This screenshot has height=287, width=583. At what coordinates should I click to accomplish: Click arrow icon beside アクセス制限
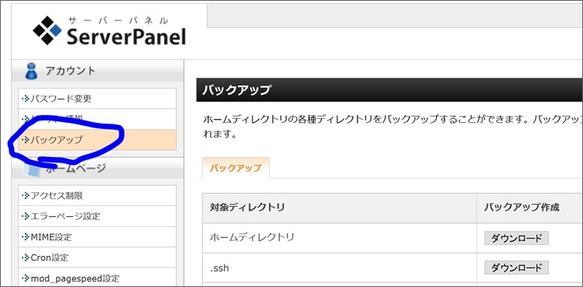pos(26,195)
